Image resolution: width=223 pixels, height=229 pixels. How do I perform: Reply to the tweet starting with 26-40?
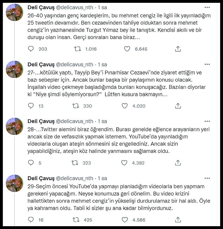[x=31, y=49]
